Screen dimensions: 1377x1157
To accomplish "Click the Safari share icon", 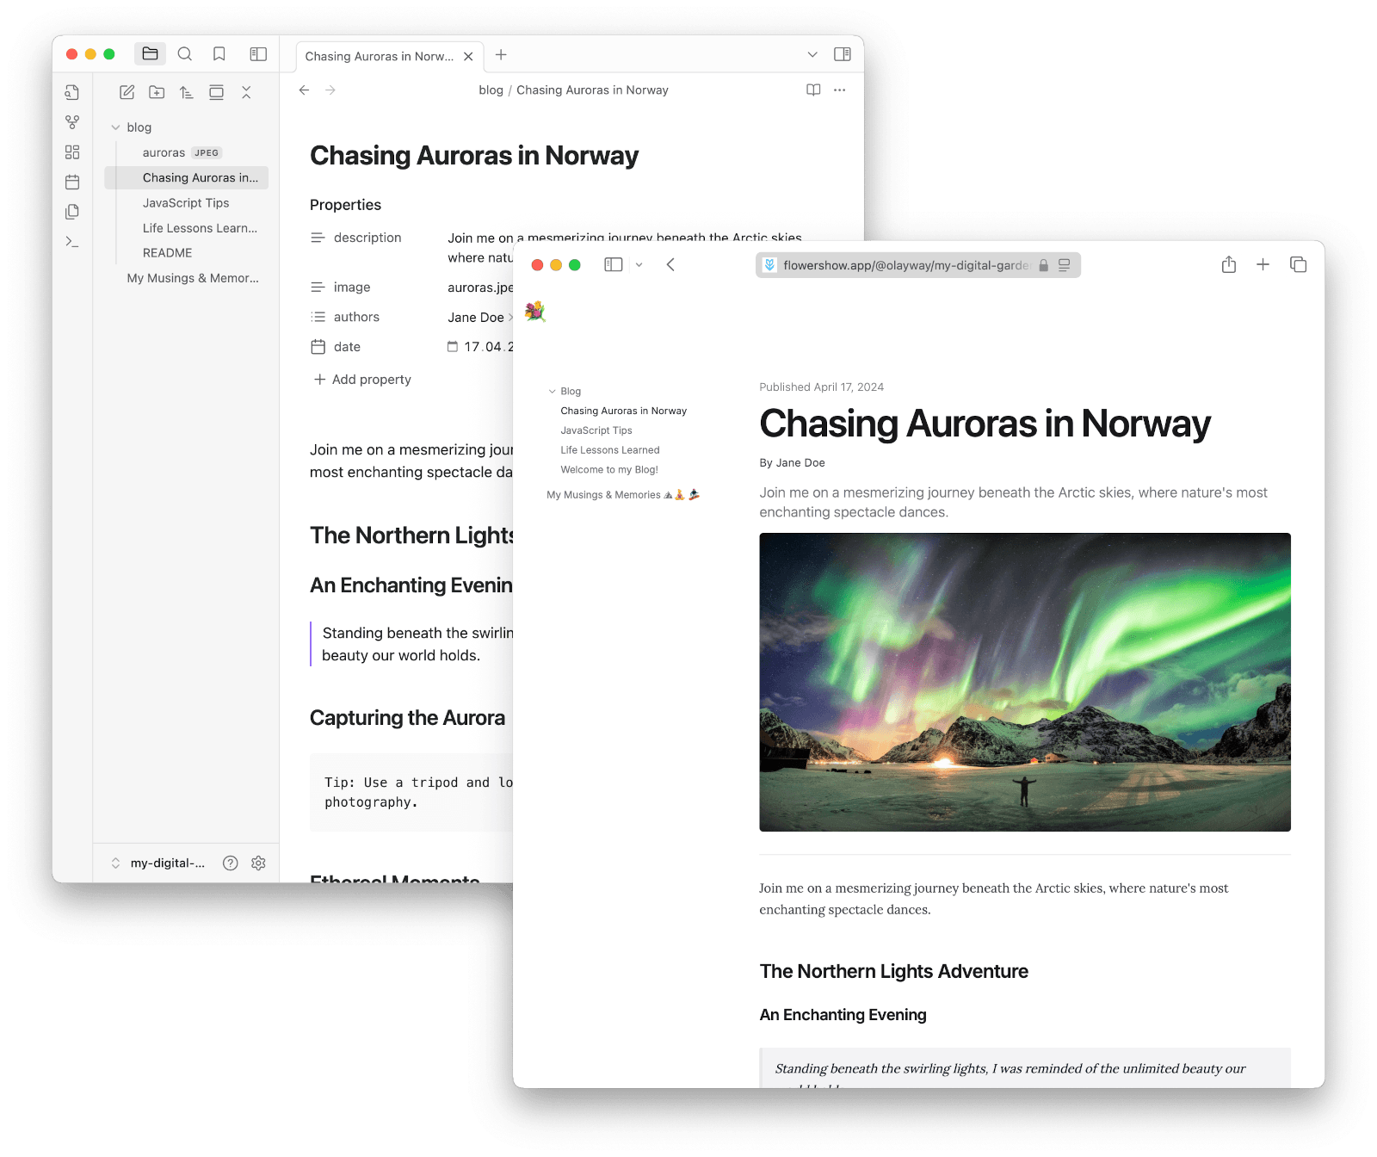I will [x=1228, y=265].
